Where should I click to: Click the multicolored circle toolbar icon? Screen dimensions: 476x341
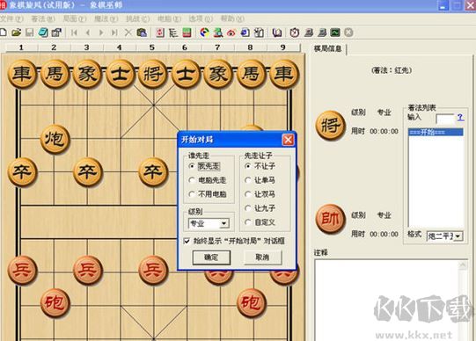click(205, 33)
